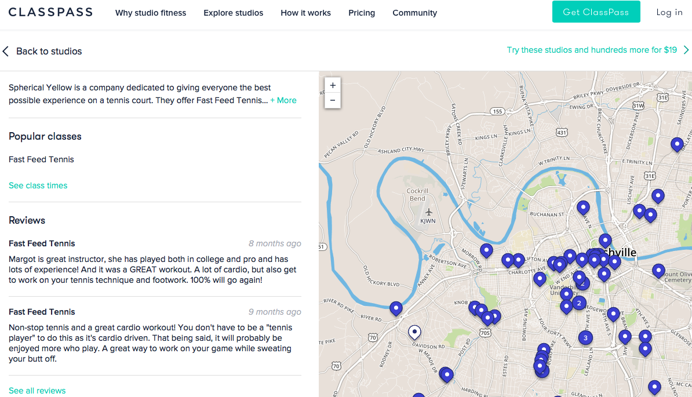Click the 8 months ago review title
This screenshot has width=692, height=397.
click(x=42, y=243)
